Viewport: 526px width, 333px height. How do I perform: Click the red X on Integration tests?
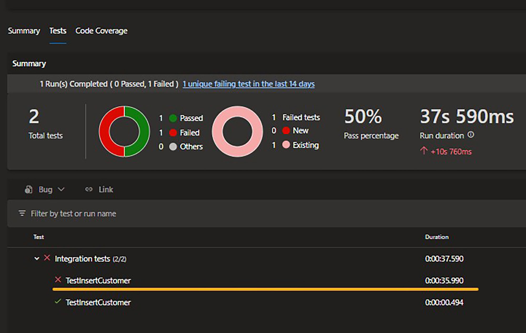click(x=47, y=258)
